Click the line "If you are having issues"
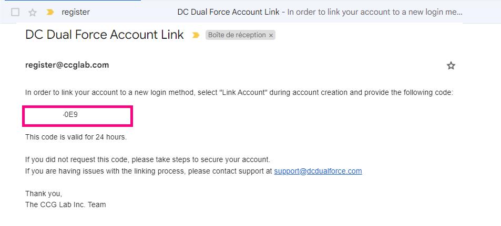The height and width of the screenshot is (226, 501). pyautogui.click(x=148, y=171)
